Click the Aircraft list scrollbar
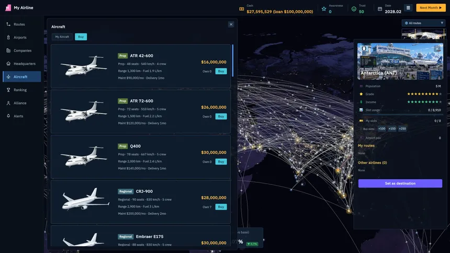Viewport: 450px width, 253px height. 232,61
